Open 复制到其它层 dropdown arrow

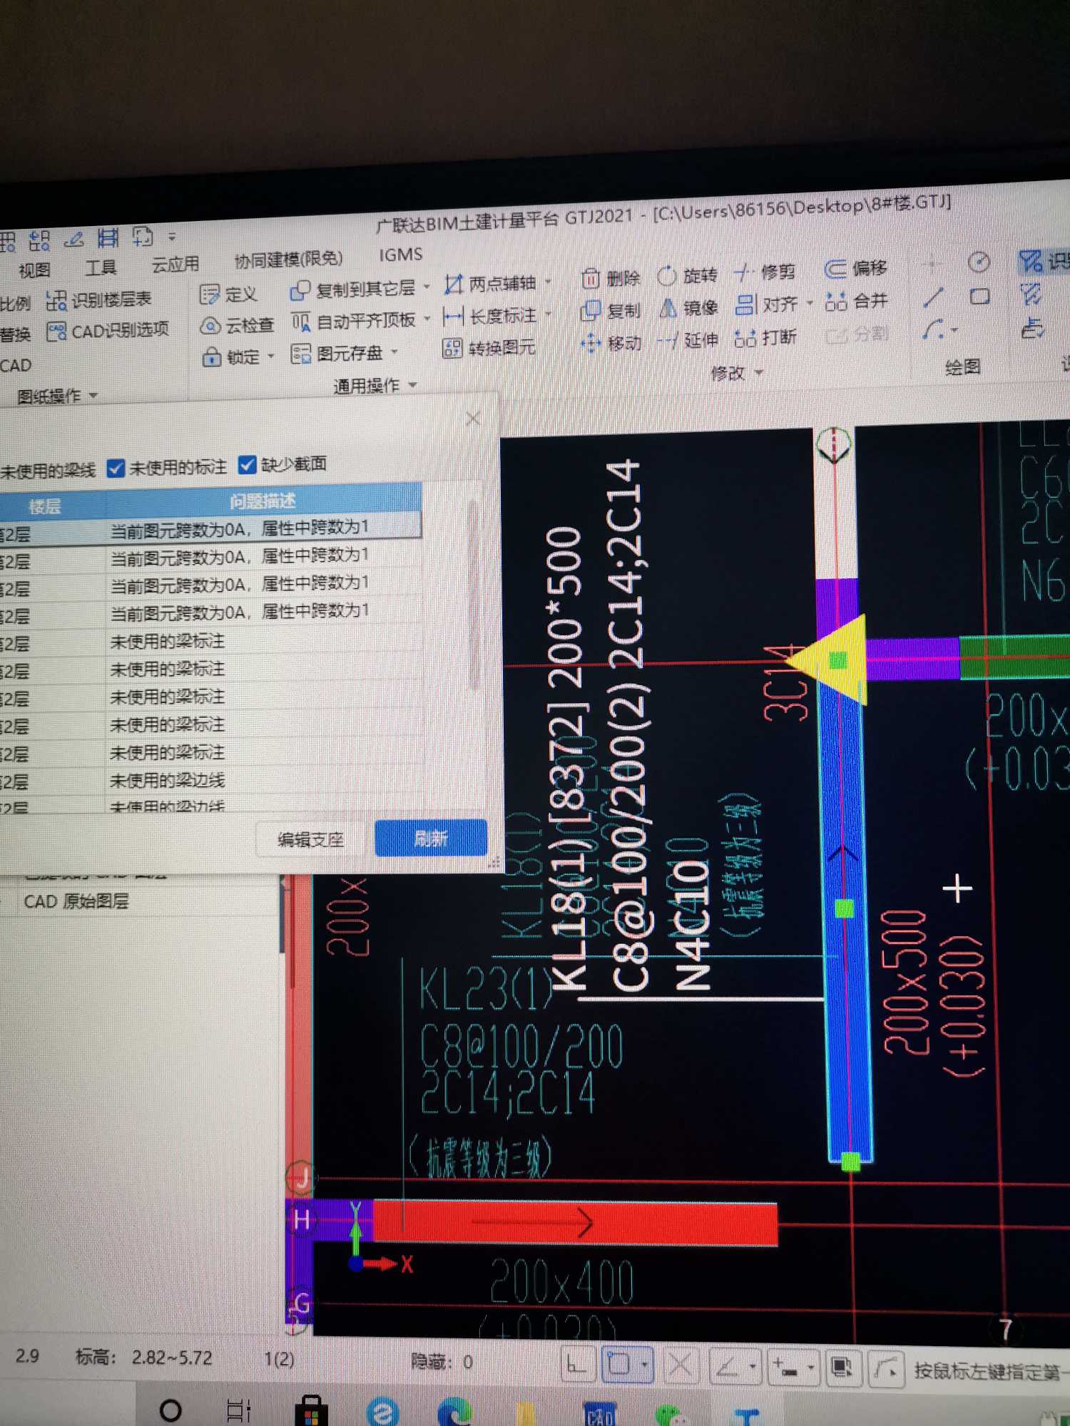tap(427, 287)
